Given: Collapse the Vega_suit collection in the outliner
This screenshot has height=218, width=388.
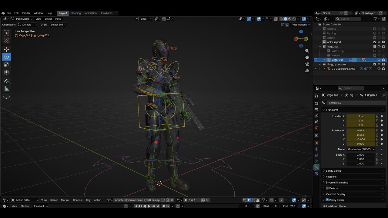Looking at the screenshot, I should [320, 47].
